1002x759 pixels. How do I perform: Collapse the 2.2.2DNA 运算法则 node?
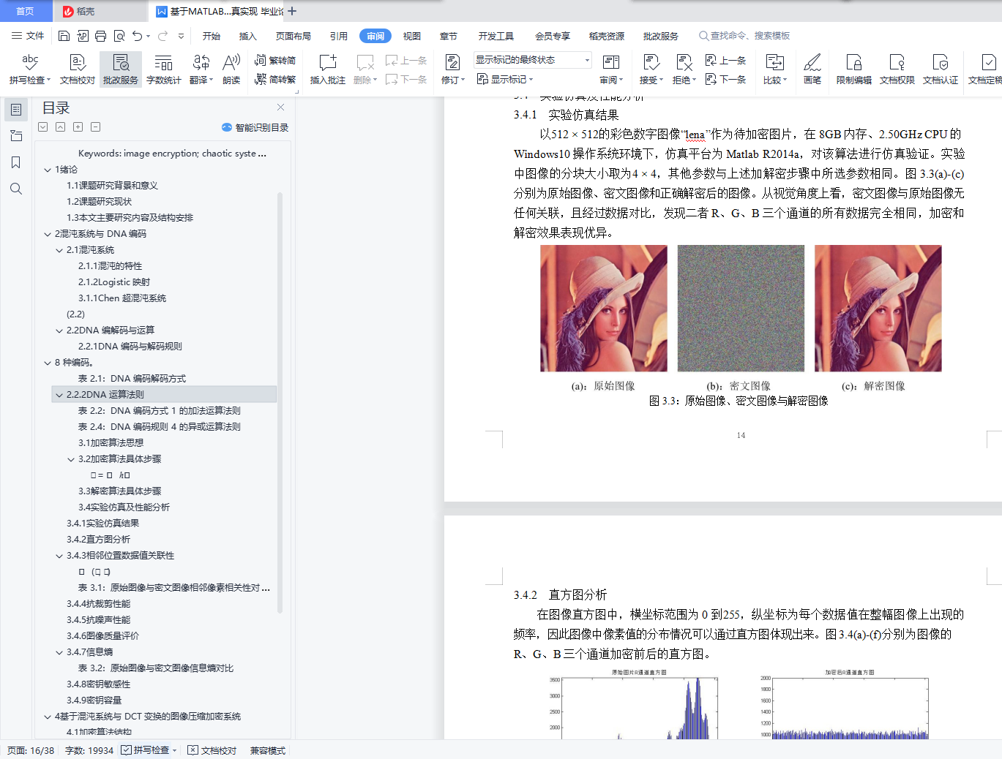pyautogui.click(x=59, y=395)
